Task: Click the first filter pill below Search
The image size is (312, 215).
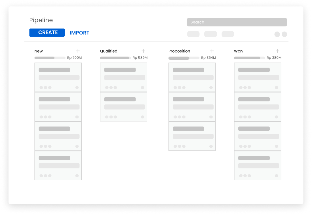Action: coord(193,34)
